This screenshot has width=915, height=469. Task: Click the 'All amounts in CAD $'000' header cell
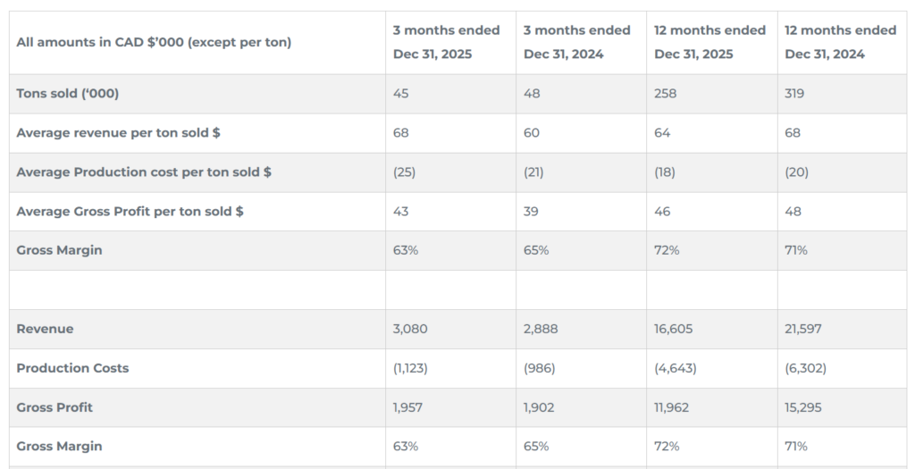click(x=154, y=42)
